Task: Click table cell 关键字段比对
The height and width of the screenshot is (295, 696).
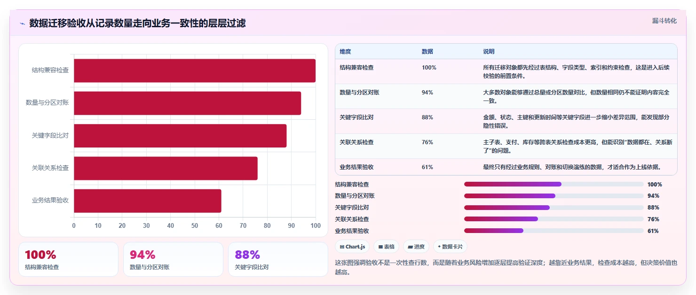Action: click(x=356, y=117)
